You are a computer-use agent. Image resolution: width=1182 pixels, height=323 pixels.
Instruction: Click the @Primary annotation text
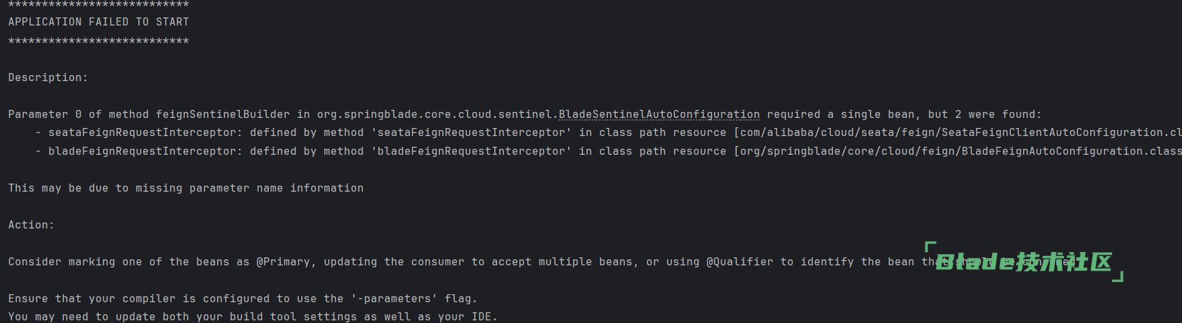[x=283, y=262]
